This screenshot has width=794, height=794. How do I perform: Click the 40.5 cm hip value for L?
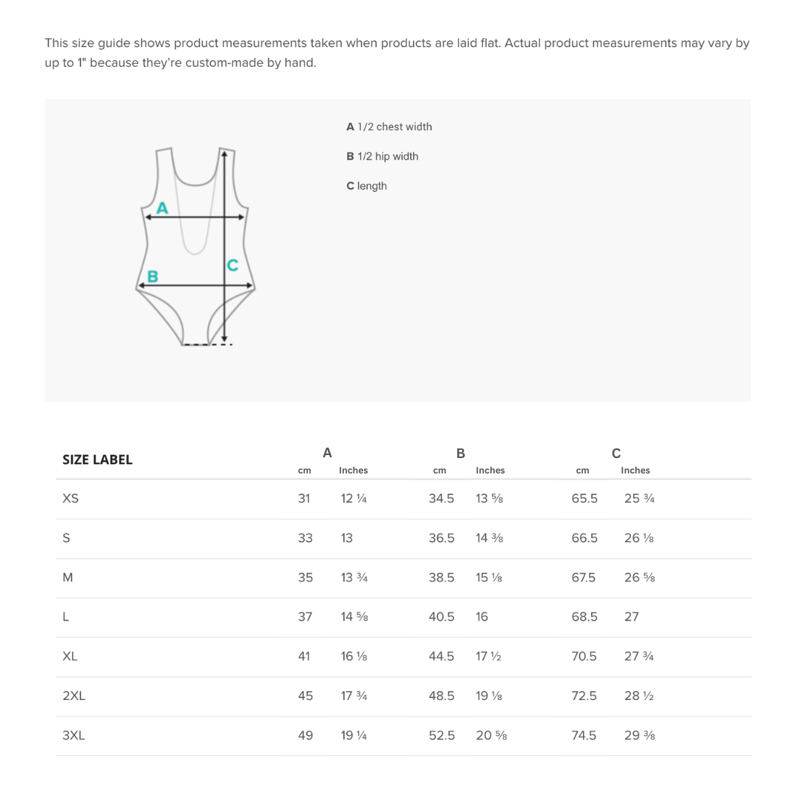pos(442,617)
